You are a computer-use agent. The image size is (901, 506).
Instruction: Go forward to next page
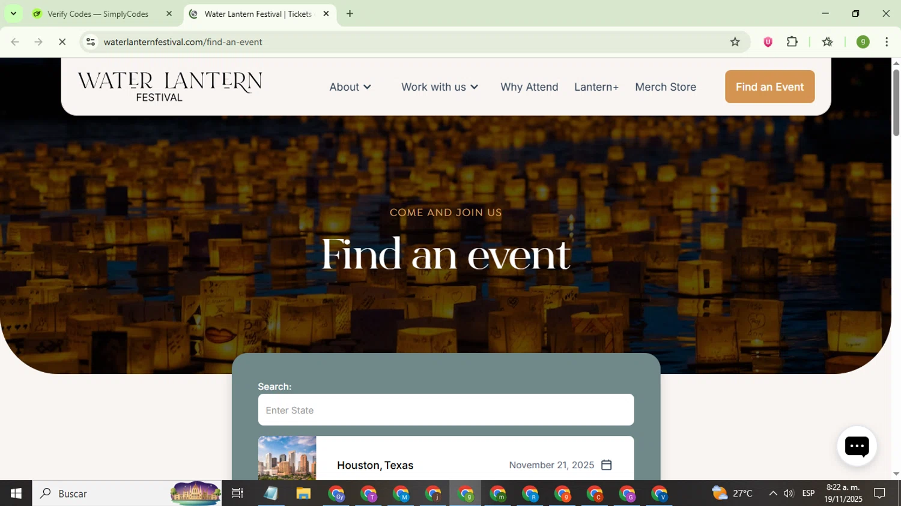(x=38, y=42)
